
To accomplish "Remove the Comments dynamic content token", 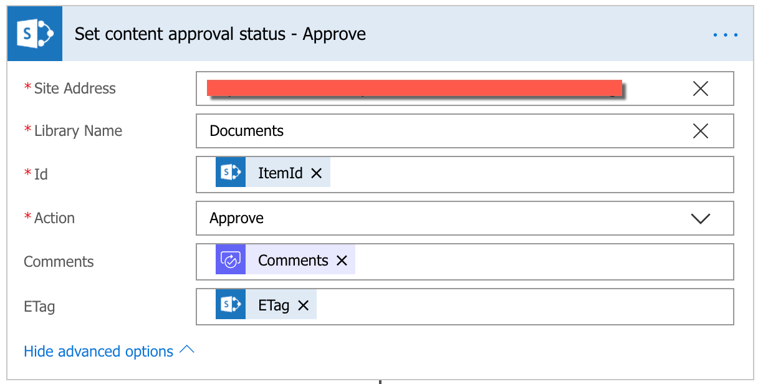I will point(342,260).
